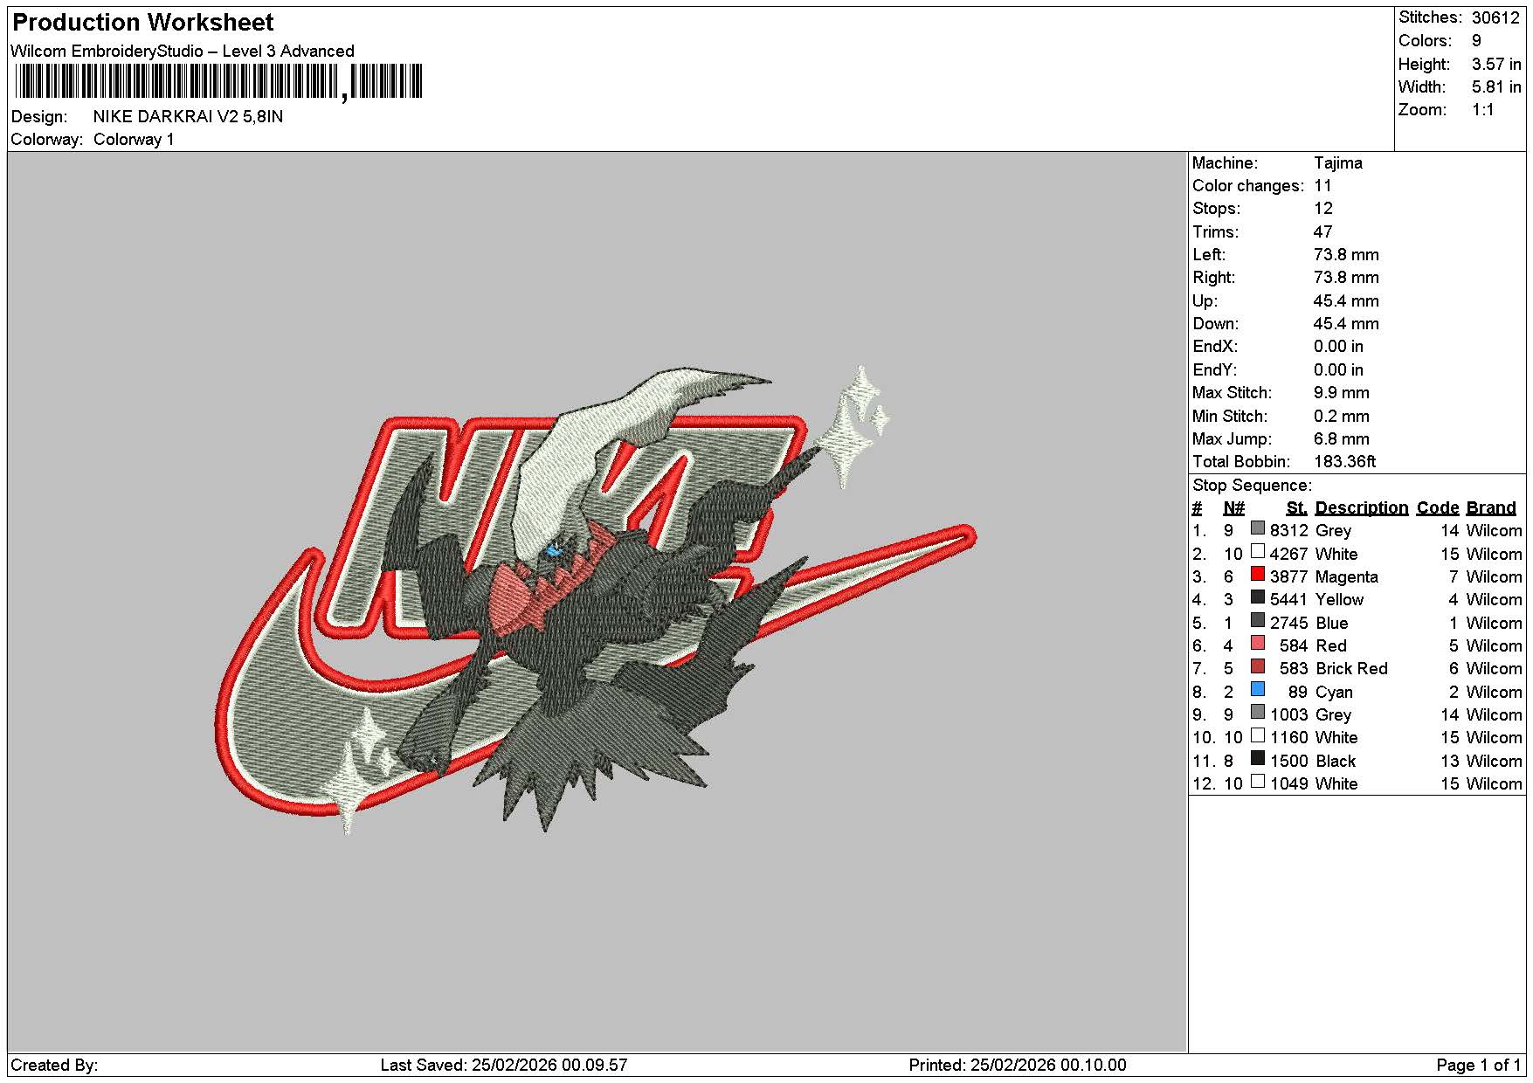Select the width value '5.81 in'

tap(1496, 87)
